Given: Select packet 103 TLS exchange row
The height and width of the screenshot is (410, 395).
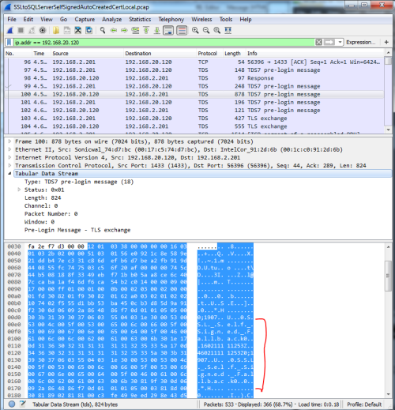Looking at the screenshot, I should tap(194, 118).
